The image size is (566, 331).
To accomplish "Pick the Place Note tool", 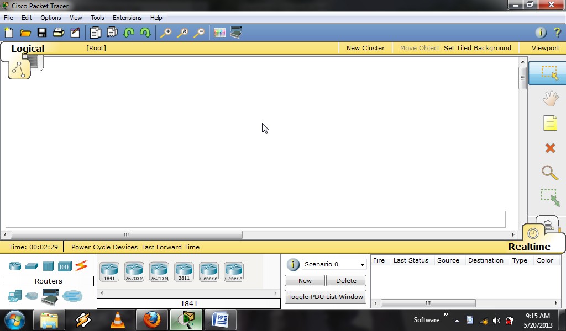I will (x=550, y=123).
